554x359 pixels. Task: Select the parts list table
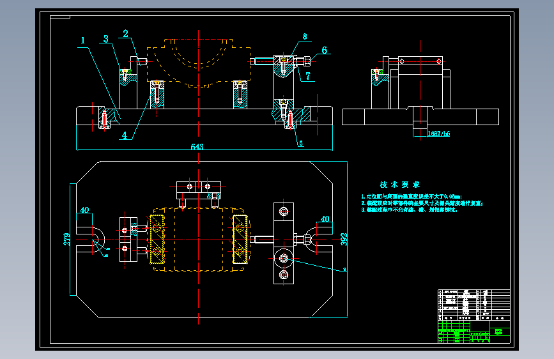pos(473,305)
